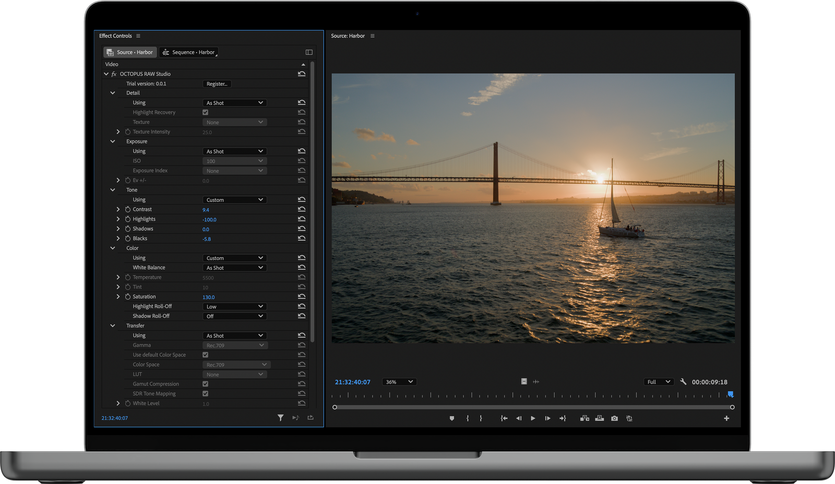Reset the Contrast parameter

302,209
